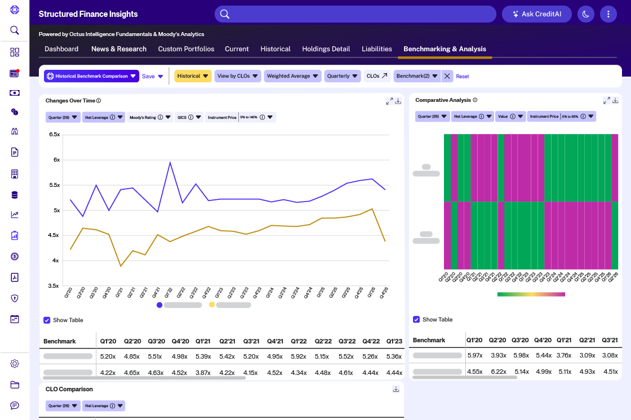Switch to the Current tab
The image size is (631, 420).
tap(237, 49)
